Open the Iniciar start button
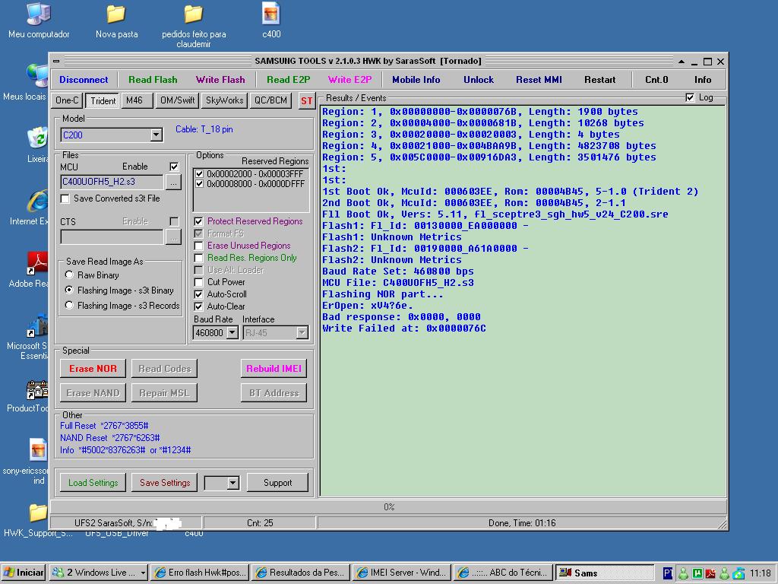 [24, 573]
